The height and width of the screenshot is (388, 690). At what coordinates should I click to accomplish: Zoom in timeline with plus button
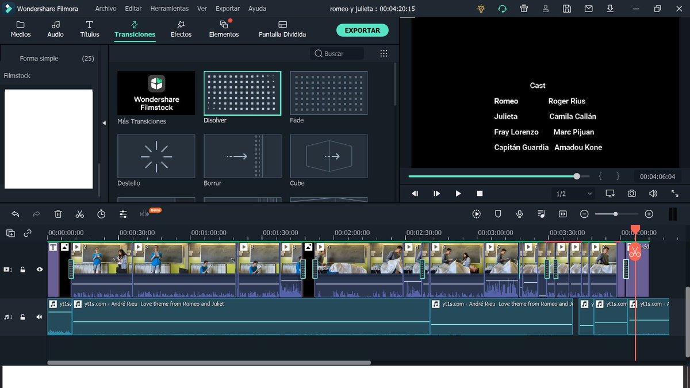pos(649,214)
